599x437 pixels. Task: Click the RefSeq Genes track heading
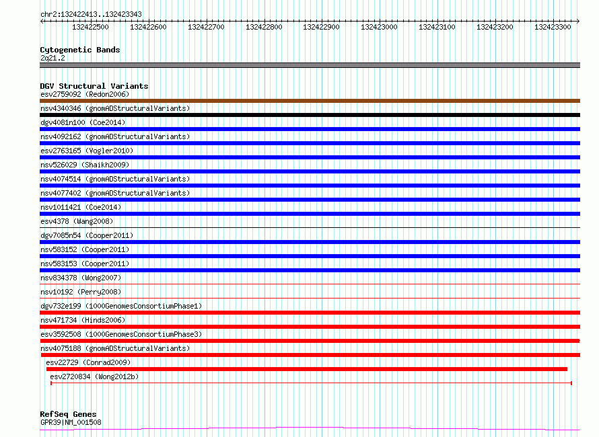(x=68, y=415)
